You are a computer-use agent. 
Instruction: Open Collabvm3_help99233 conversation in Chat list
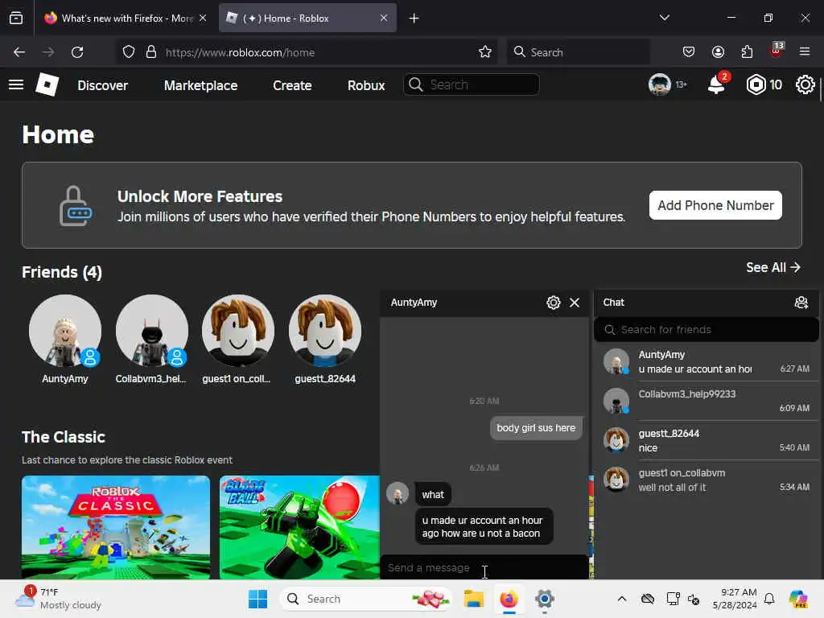point(706,401)
